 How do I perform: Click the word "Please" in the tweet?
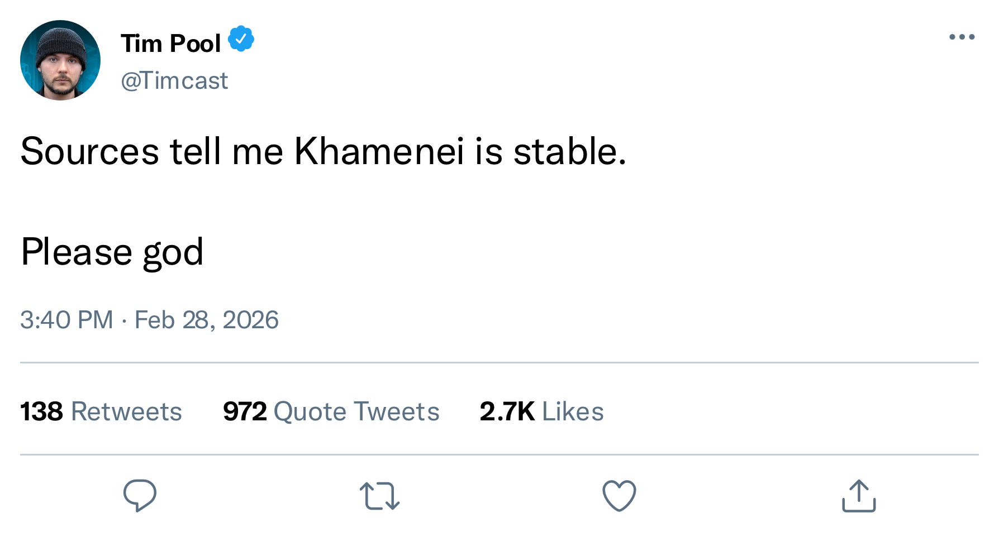tap(77, 252)
